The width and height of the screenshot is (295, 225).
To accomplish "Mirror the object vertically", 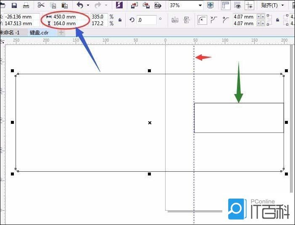I will tap(187, 20).
